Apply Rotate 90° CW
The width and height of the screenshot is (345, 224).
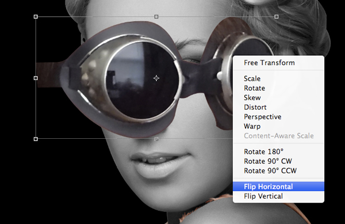pos(278,161)
